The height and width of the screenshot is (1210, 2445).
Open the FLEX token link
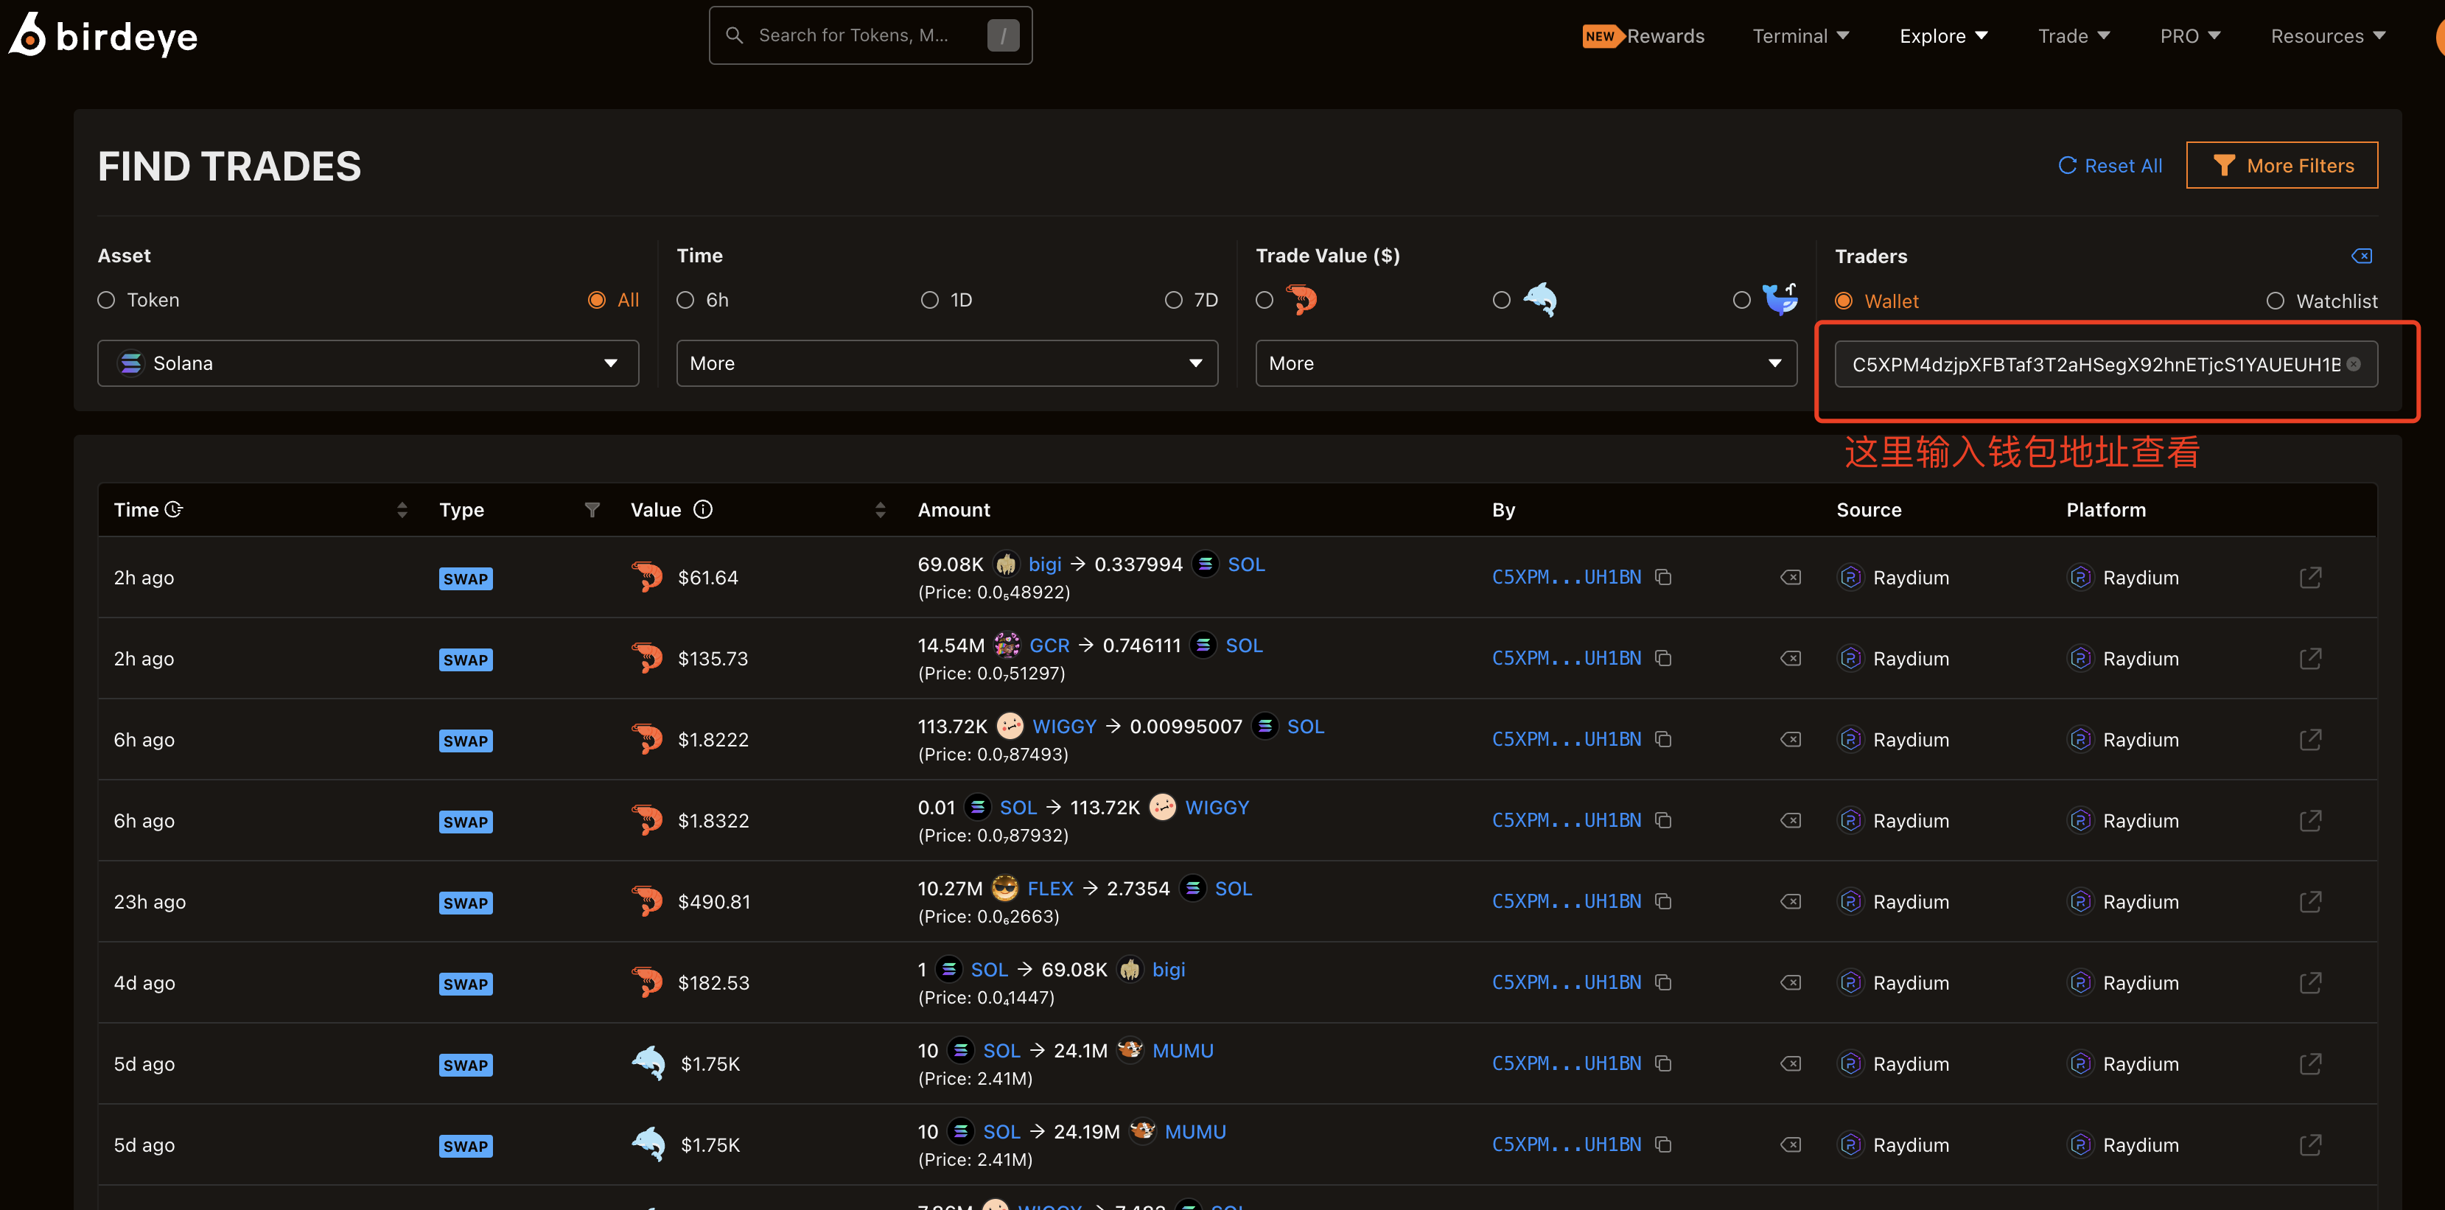coord(1050,888)
